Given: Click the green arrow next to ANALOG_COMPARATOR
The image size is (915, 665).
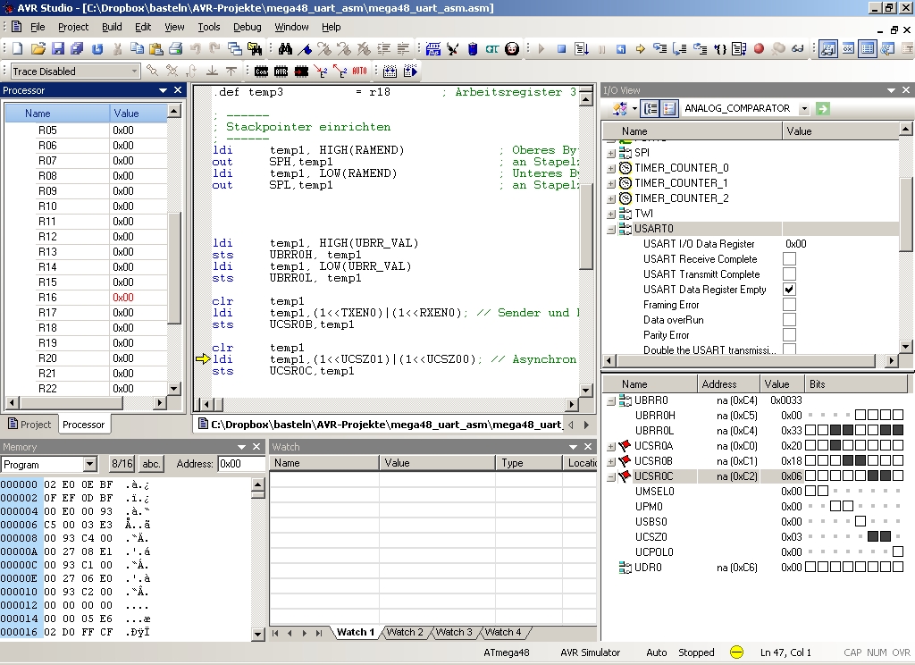Looking at the screenshot, I should click(x=822, y=108).
